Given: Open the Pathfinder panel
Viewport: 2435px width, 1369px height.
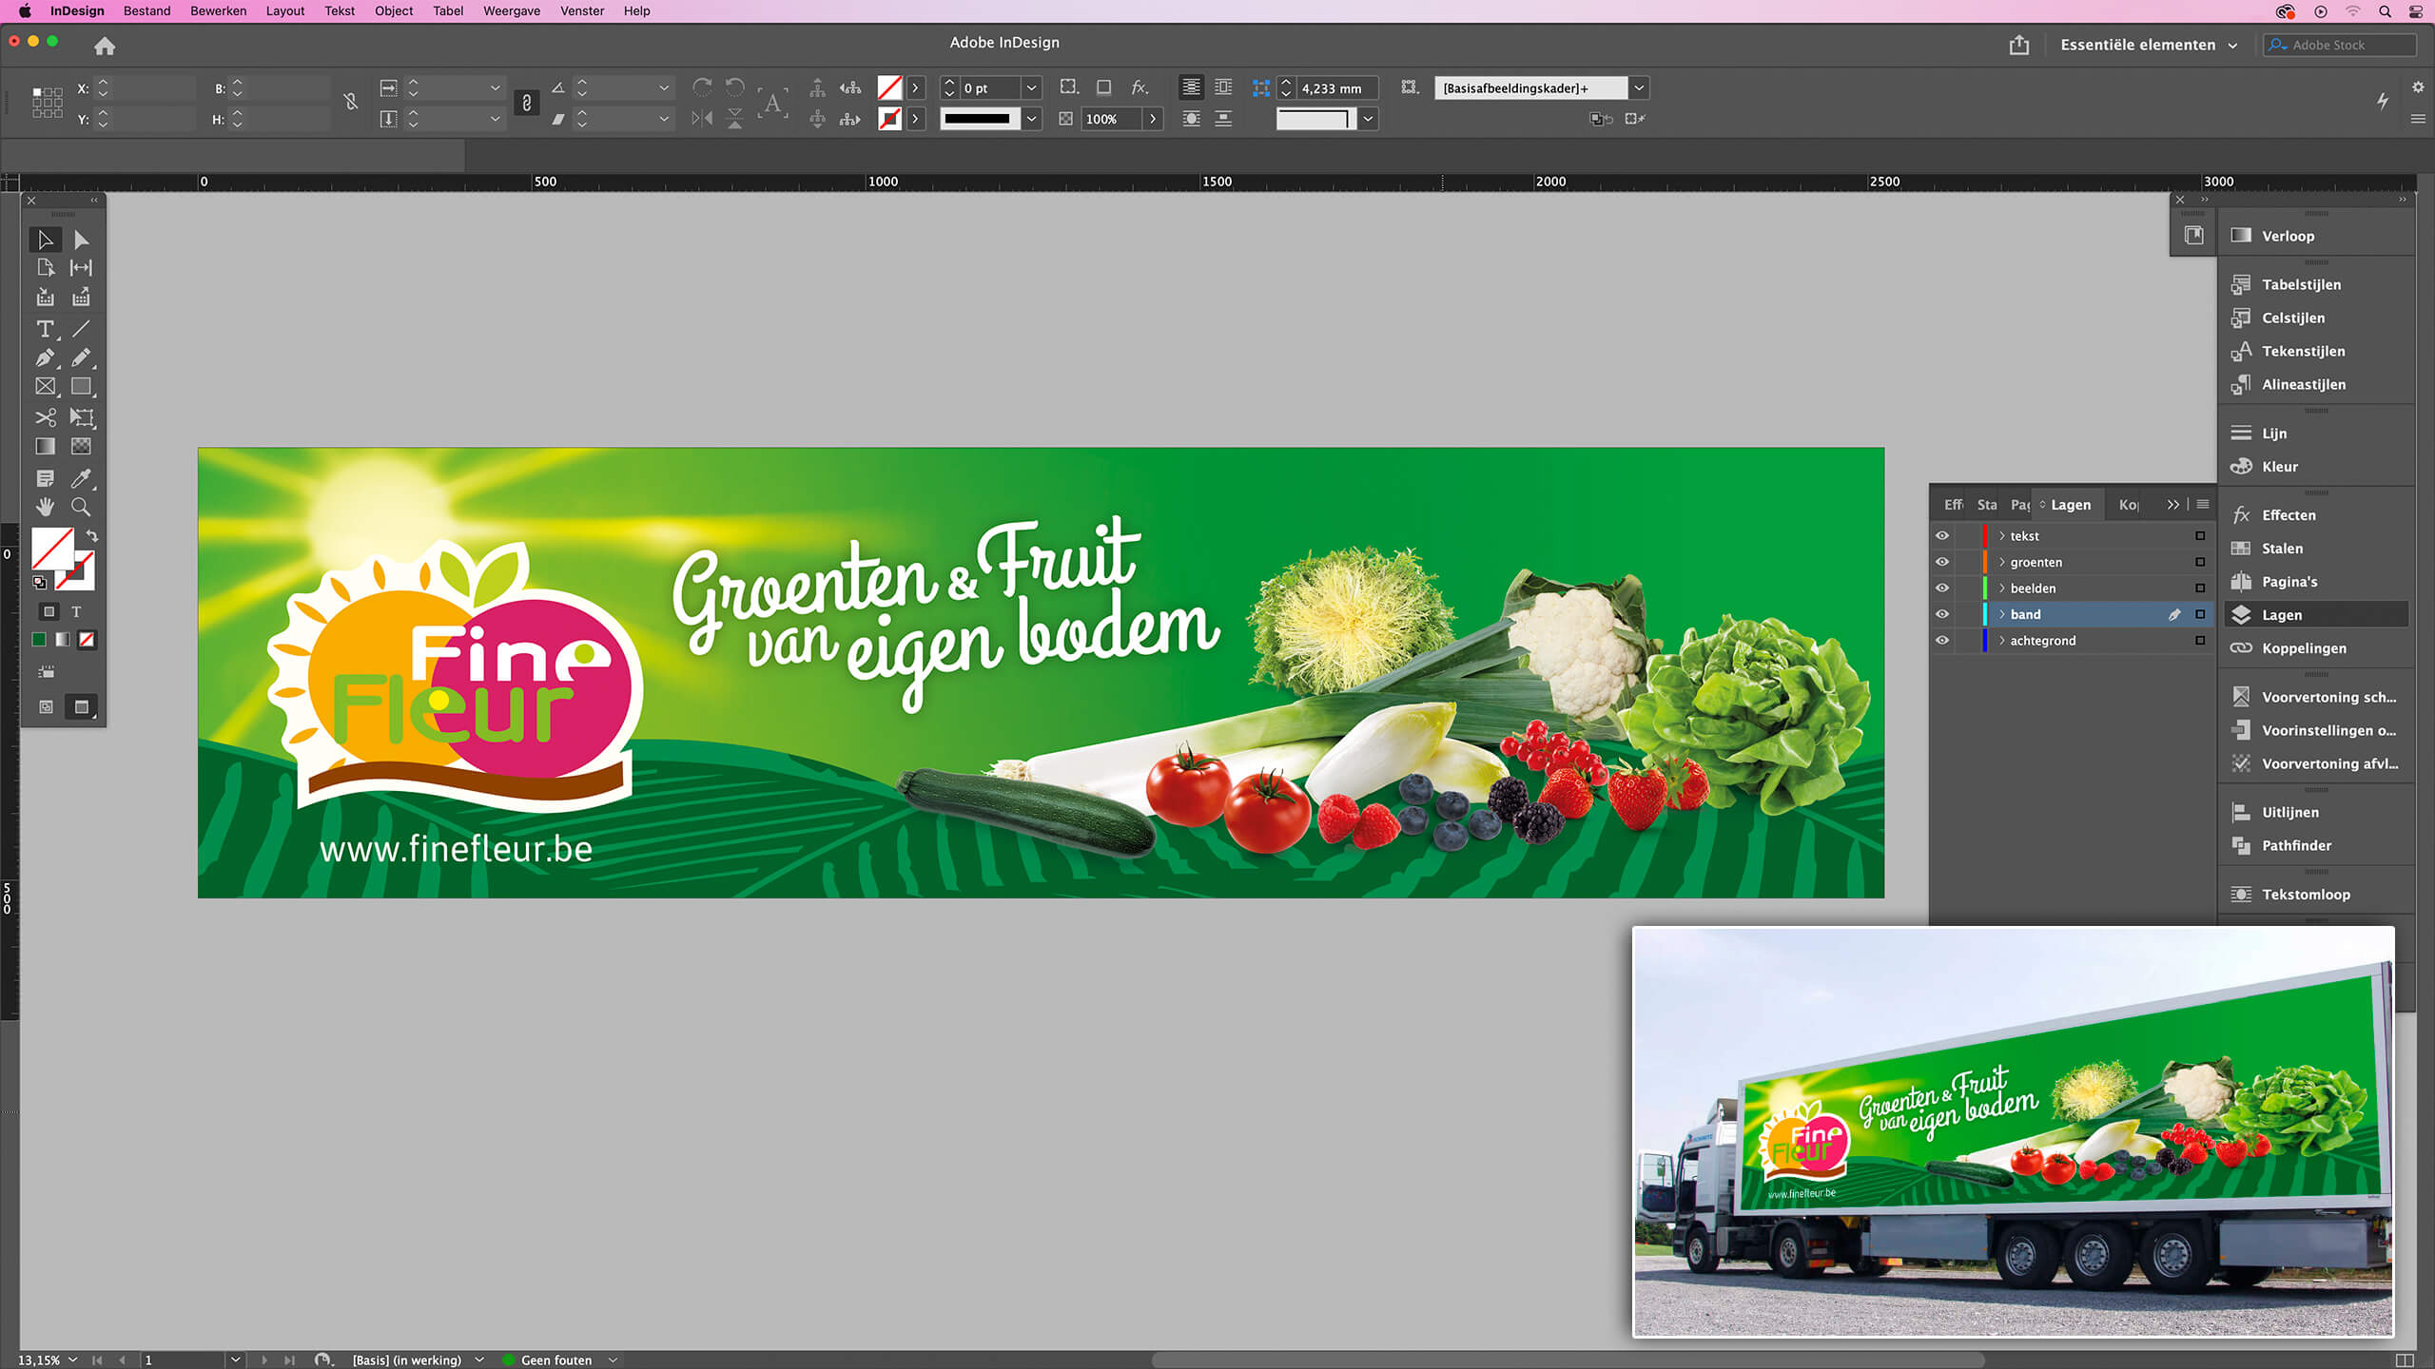Looking at the screenshot, I should click(2296, 845).
